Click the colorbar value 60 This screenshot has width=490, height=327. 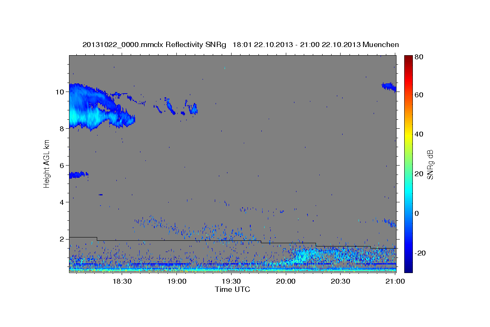click(419, 95)
